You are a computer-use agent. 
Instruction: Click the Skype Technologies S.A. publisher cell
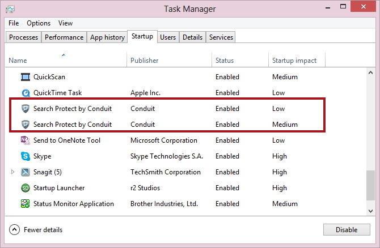[167, 156]
